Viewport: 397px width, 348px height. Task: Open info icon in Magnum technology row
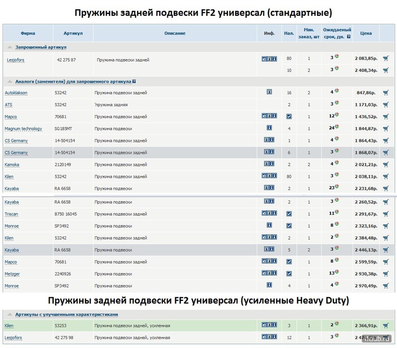click(x=269, y=128)
